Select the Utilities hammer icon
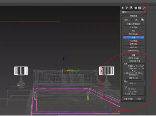This screenshot has height=116, width=156. [144, 8]
